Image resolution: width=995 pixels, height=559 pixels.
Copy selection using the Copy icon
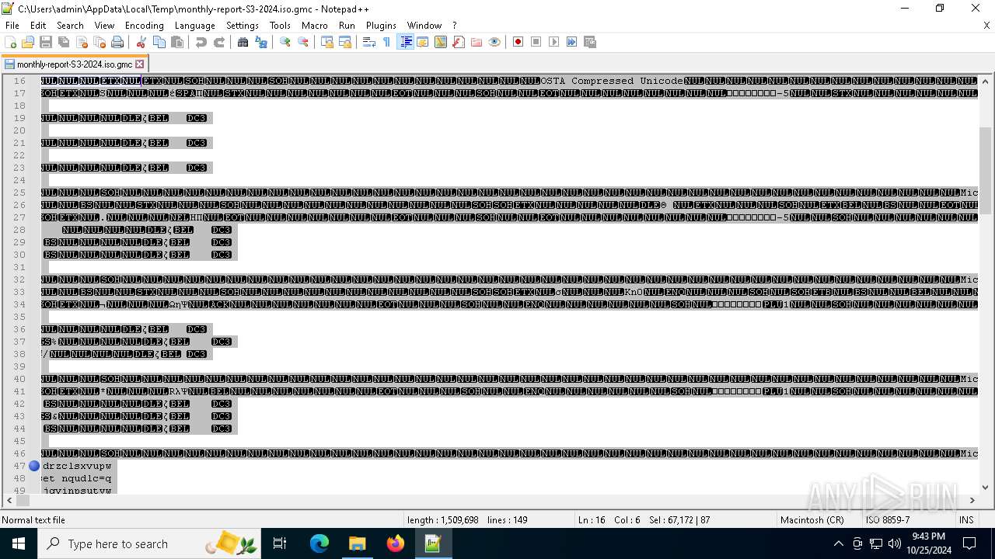click(159, 42)
